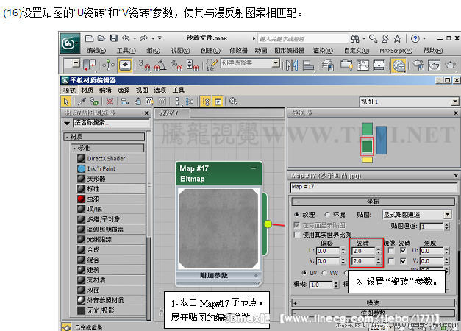
Task: Click the blue node in navigator
Action: coord(382,140)
